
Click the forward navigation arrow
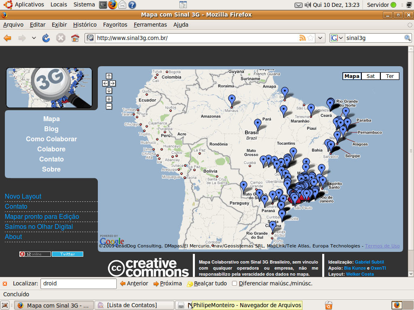pos(22,38)
